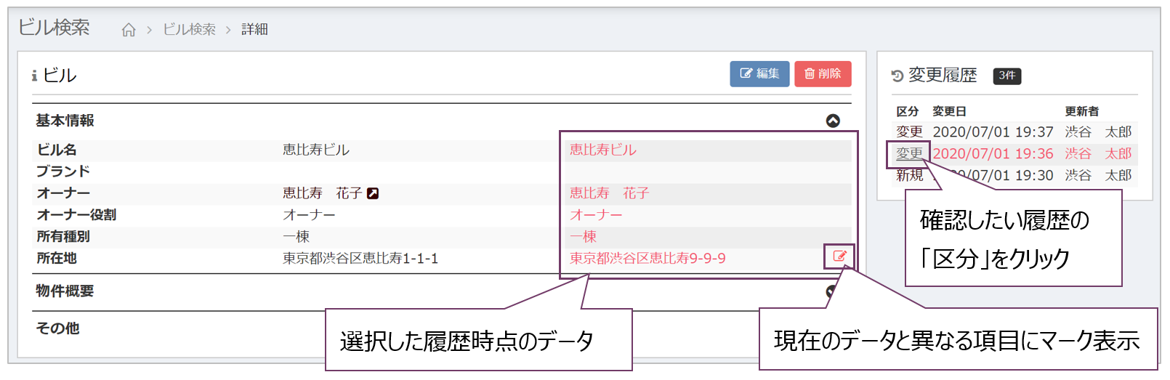Click the red historical 一棟 value
This screenshot has width=1170, height=380.
pyautogui.click(x=583, y=237)
